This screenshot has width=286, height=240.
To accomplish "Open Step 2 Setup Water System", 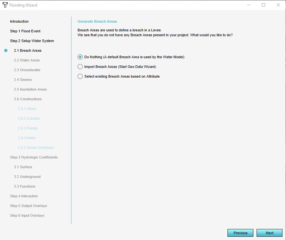I will [x=32, y=41].
